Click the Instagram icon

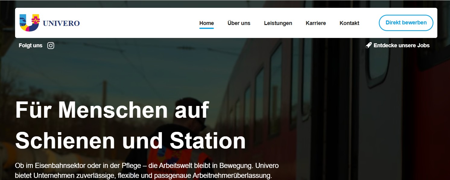[x=51, y=45]
